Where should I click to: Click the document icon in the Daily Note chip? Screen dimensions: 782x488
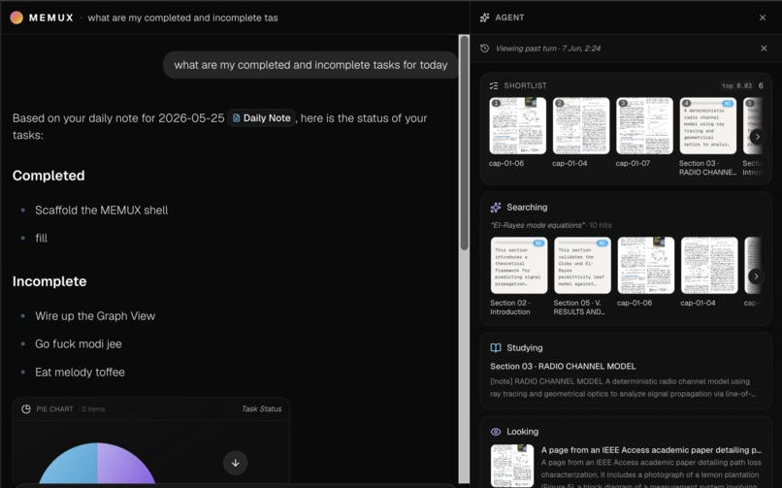[x=237, y=118]
